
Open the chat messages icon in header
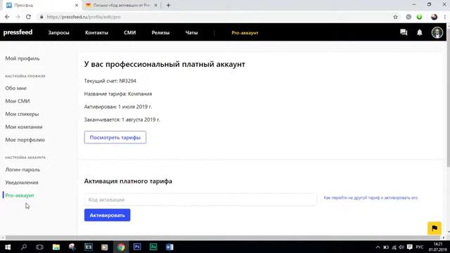coord(404,32)
